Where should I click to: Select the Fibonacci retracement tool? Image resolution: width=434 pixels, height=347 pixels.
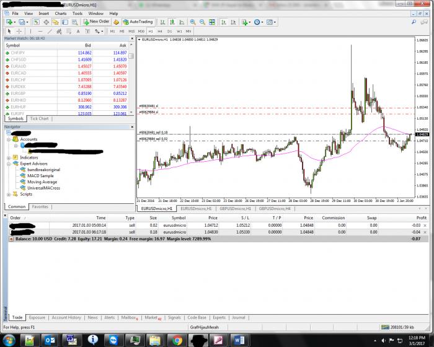(68, 31)
